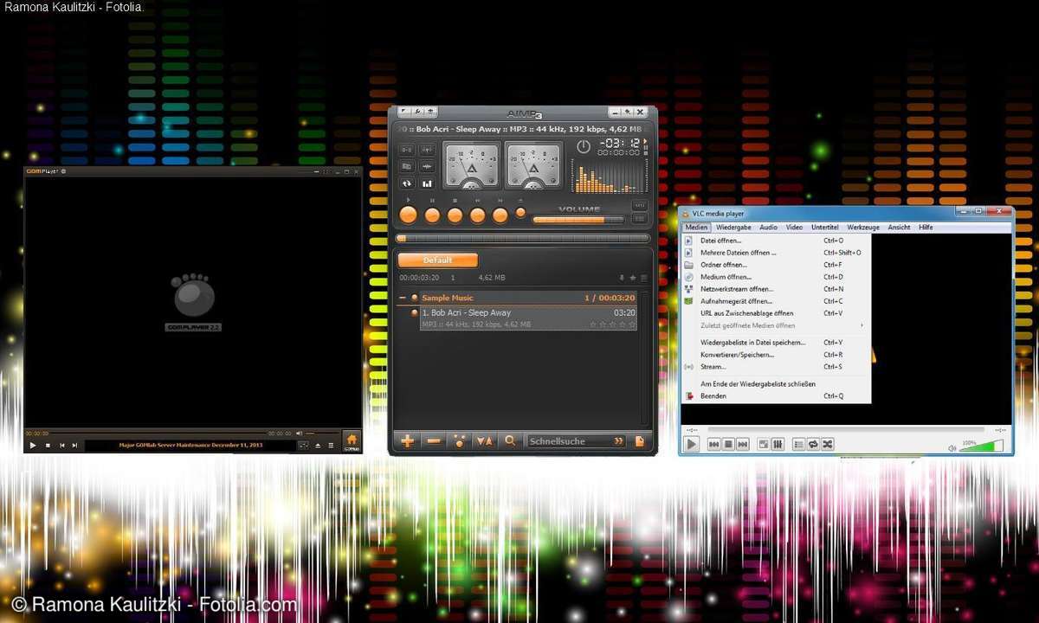Show the VLC playlist icon
The width and height of the screenshot is (1039, 623).
[x=799, y=444]
